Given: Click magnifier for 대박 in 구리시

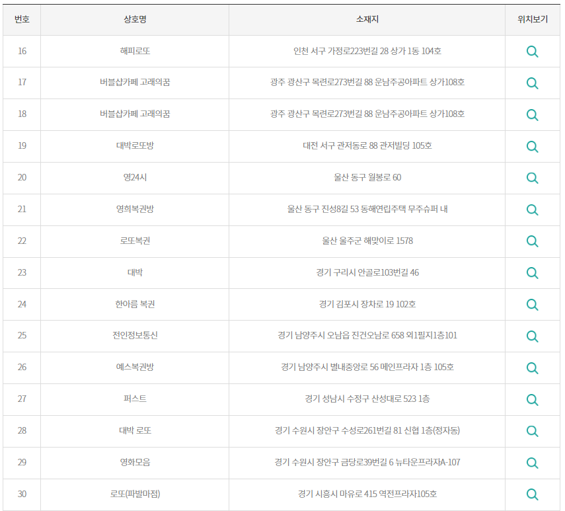Looking at the screenshot, I should click(532, 273).
